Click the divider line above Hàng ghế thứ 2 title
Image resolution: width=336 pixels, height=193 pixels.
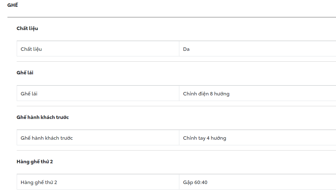point(176,150)
